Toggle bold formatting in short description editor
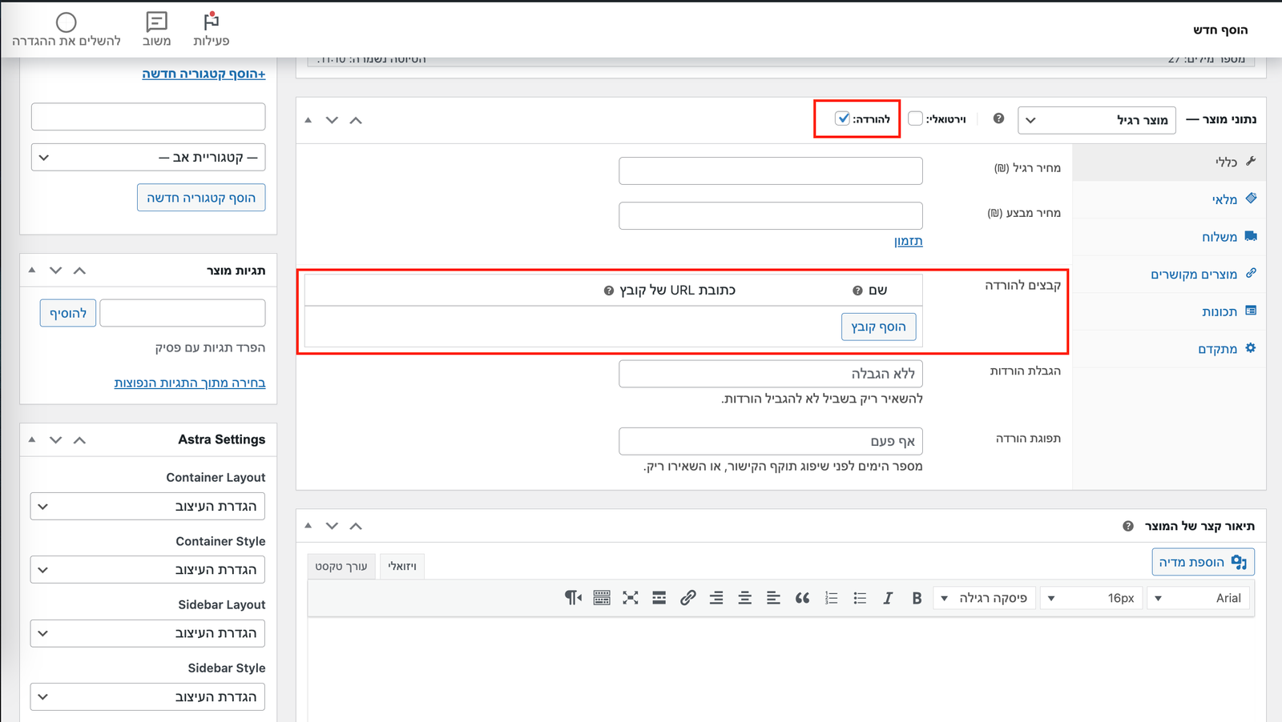The height and width of the screenshot is (722, 1282). click(917, 598)
